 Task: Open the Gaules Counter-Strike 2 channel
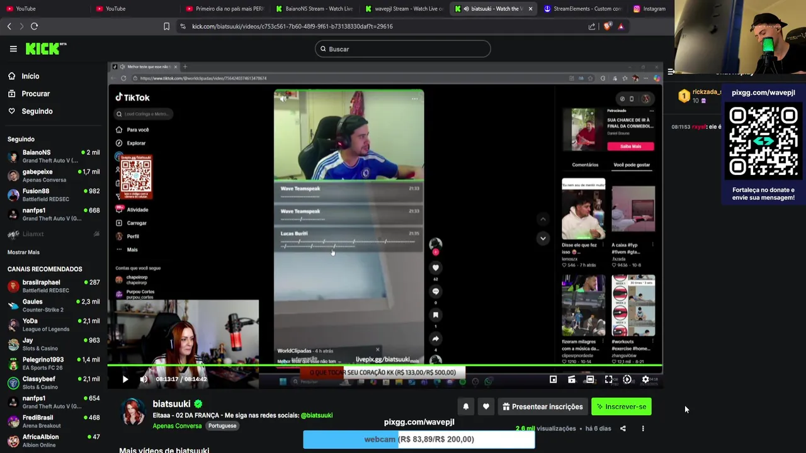pos(54,305)
